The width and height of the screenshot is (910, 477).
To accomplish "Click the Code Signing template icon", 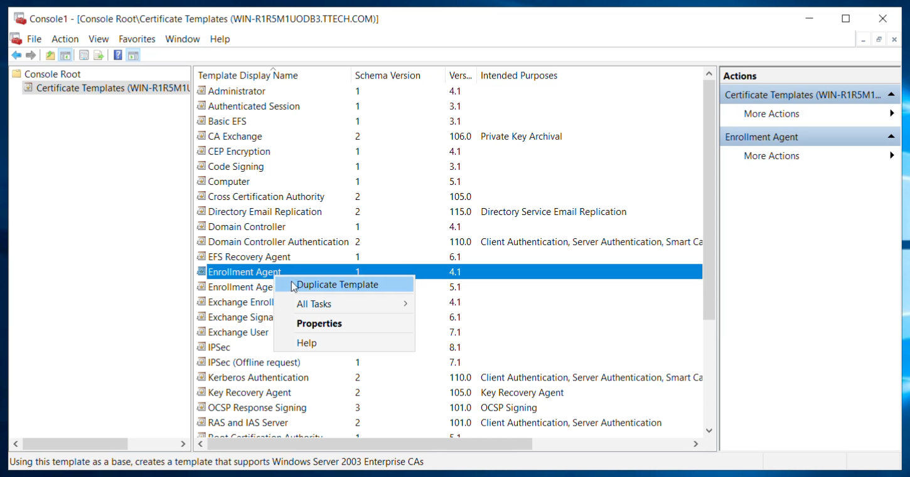I will tap(201, 165).
